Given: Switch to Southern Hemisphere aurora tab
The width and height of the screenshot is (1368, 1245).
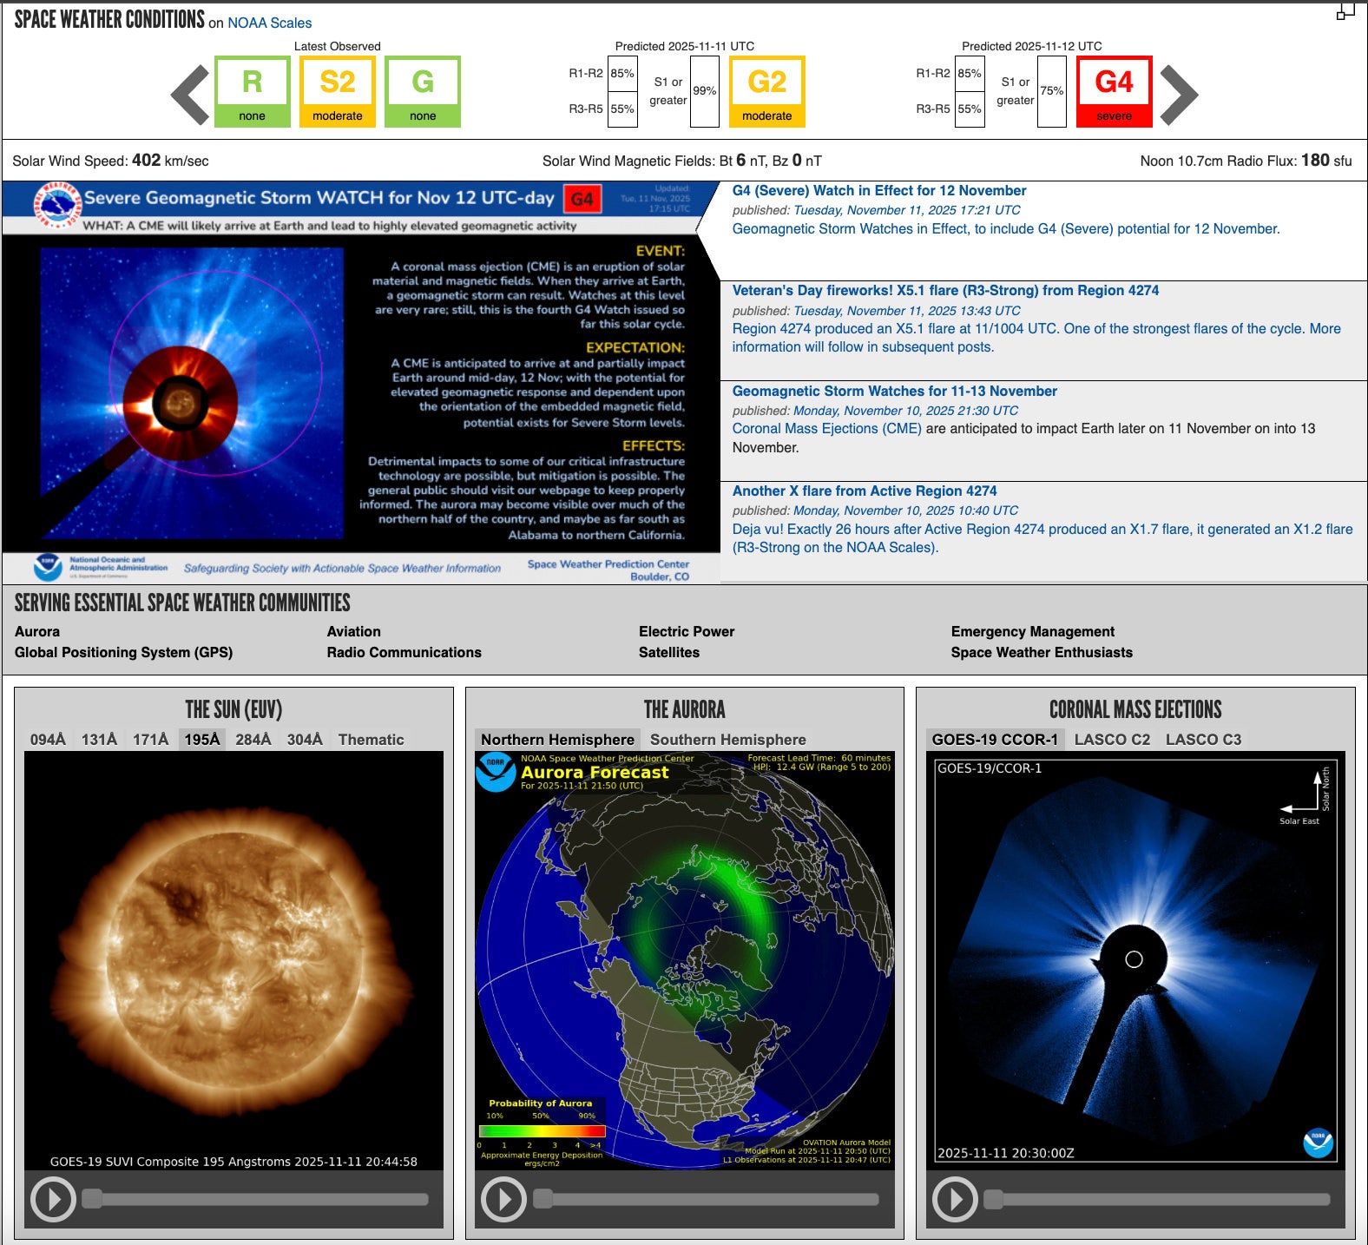Looking at the screenshot, I should pos(728,739).
